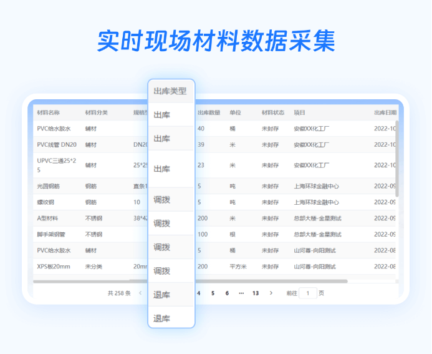This screenshot has height=354, width=432.
Task: Click the 出库类型 column header
Action: point(170,91)
